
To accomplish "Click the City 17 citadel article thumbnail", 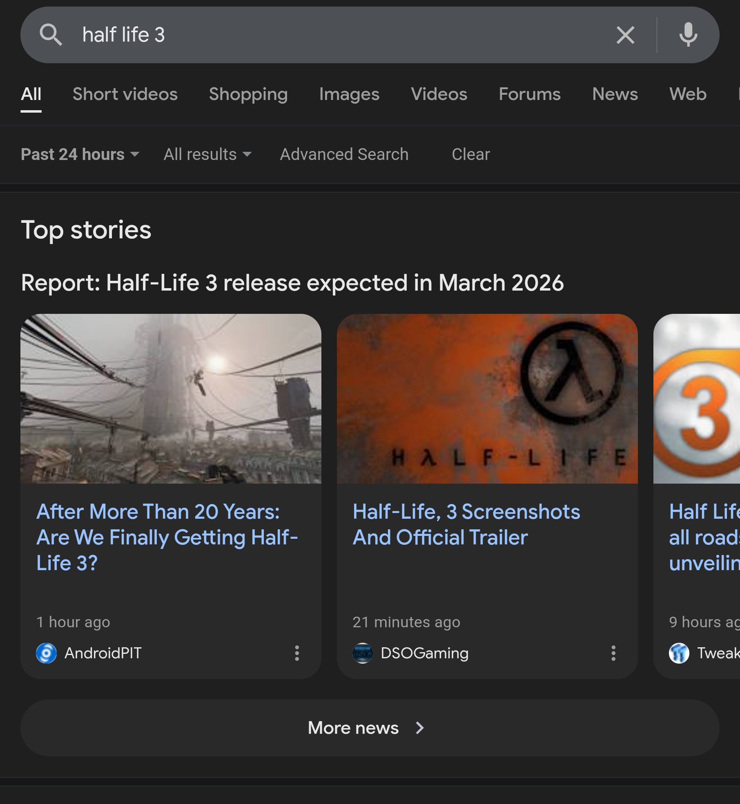I will click(171, 399).
